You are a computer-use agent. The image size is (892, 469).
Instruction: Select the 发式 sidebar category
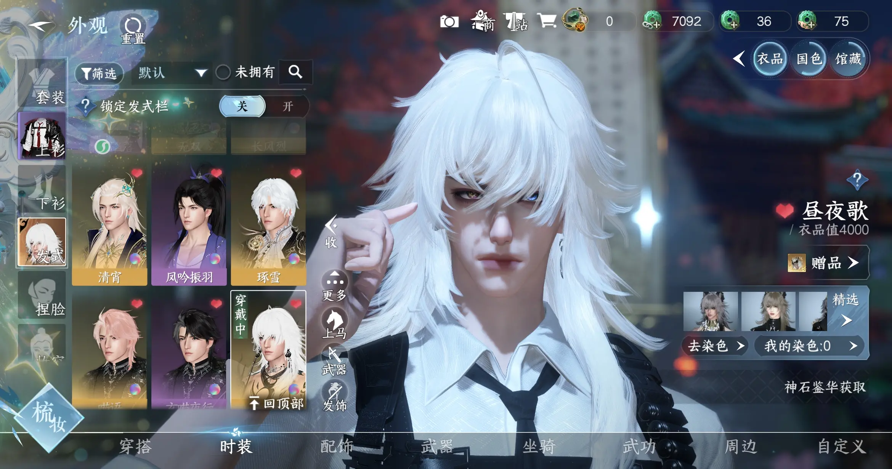tap(42, 242)
